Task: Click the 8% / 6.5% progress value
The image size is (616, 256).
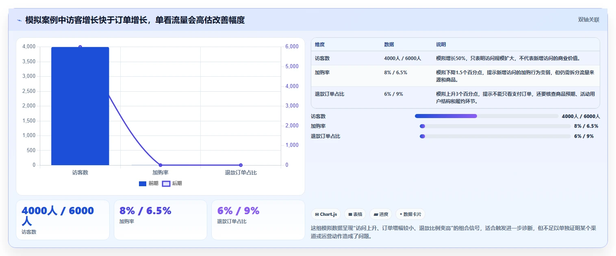Action: tap(586, 126)
